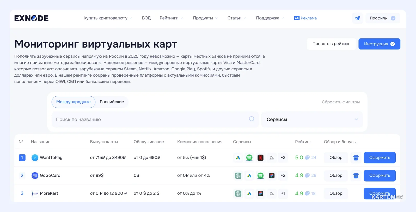Expand the Инструкция button
Viewport: 416px width, 212px height.
pos(379,44)
